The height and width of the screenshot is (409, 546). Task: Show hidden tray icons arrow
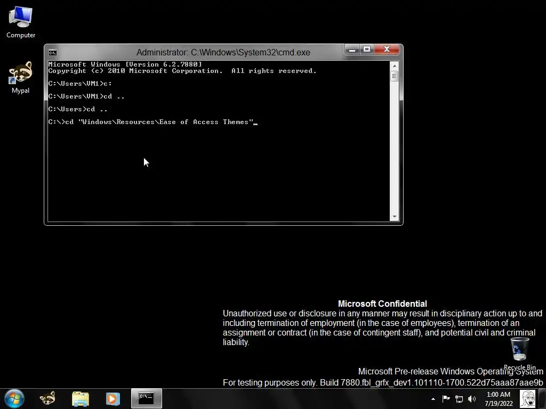point(433,399)
